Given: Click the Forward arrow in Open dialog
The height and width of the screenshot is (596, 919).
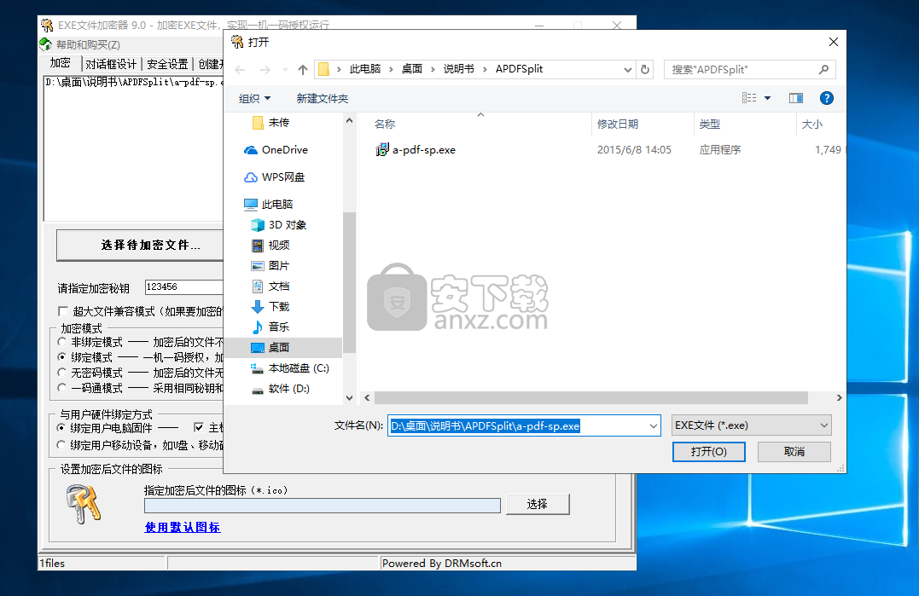Looking at the screenshot, I should point(265,70).
